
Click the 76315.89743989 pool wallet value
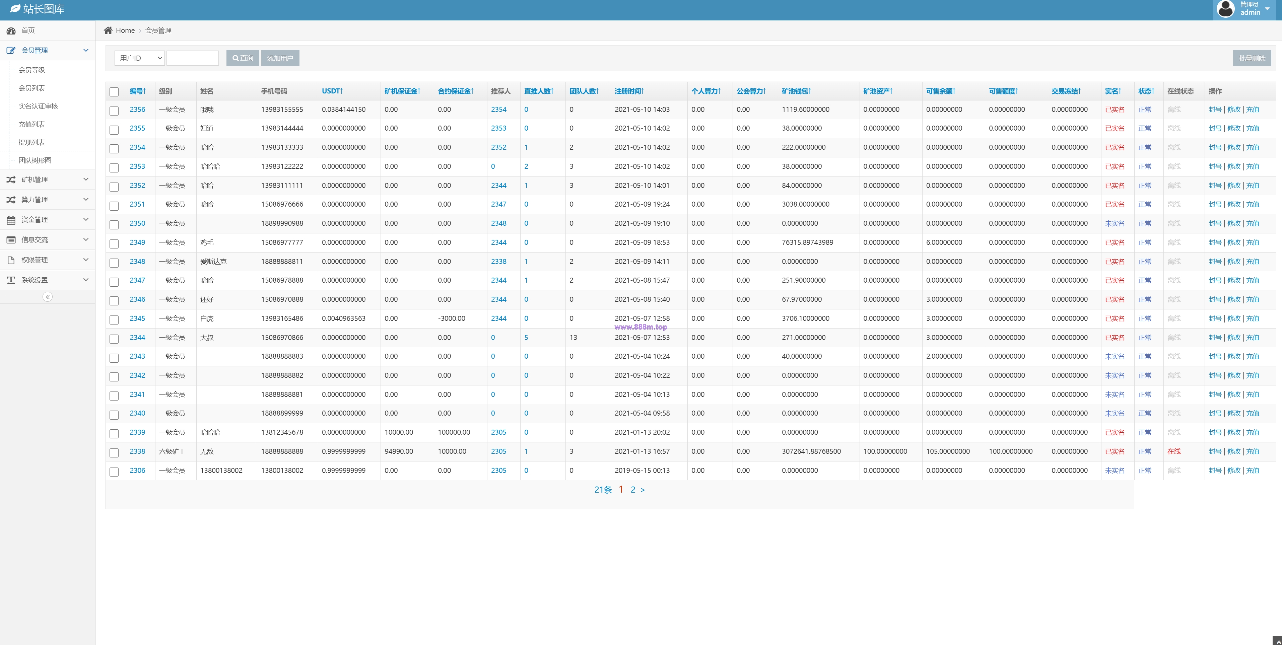point(807,242)
